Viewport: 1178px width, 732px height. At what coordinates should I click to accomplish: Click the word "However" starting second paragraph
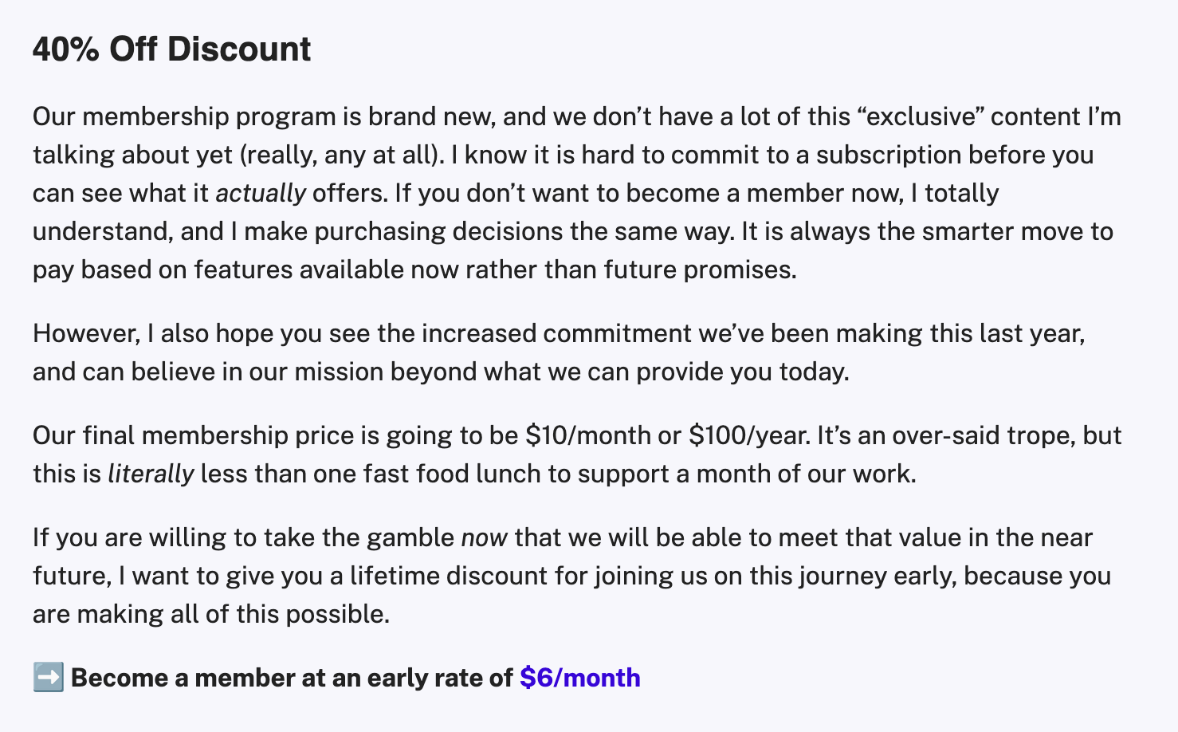tap(86, 333)
